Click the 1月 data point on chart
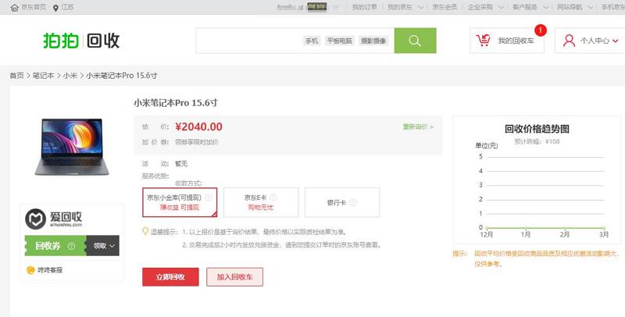The width and height of the screenshot is (625, 317). [526, 228]
